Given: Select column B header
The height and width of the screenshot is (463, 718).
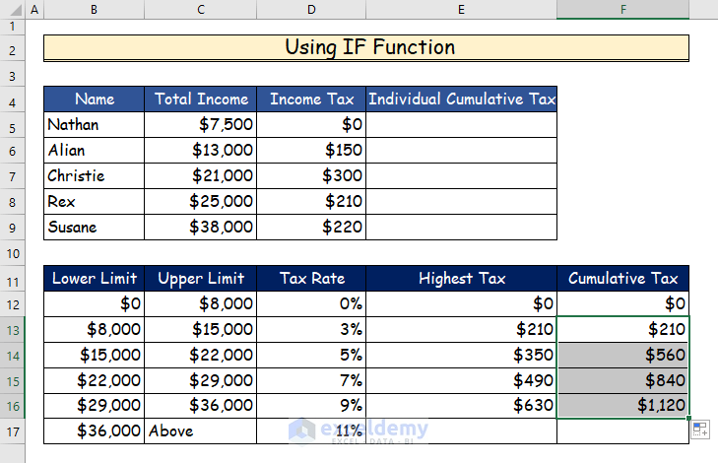Looking at the screenshot, I should coord(94,9).
